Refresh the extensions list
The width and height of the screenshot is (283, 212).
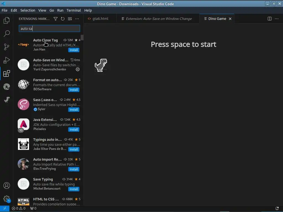pos(63,19)
